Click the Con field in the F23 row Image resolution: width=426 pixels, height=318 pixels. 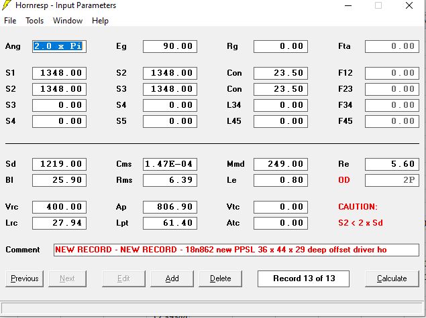280,89
